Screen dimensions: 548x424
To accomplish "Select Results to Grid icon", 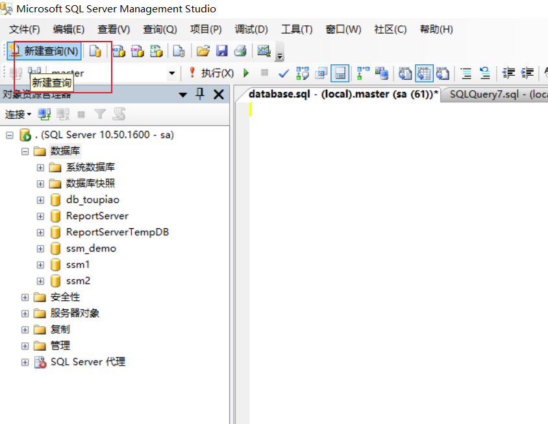I will pos(424,73).
